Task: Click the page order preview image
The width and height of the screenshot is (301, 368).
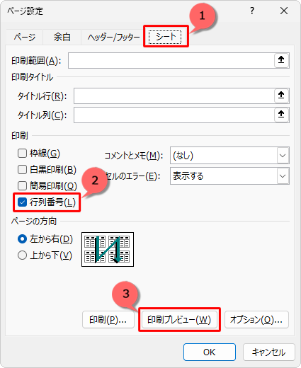Action: (x=108, y=249)
